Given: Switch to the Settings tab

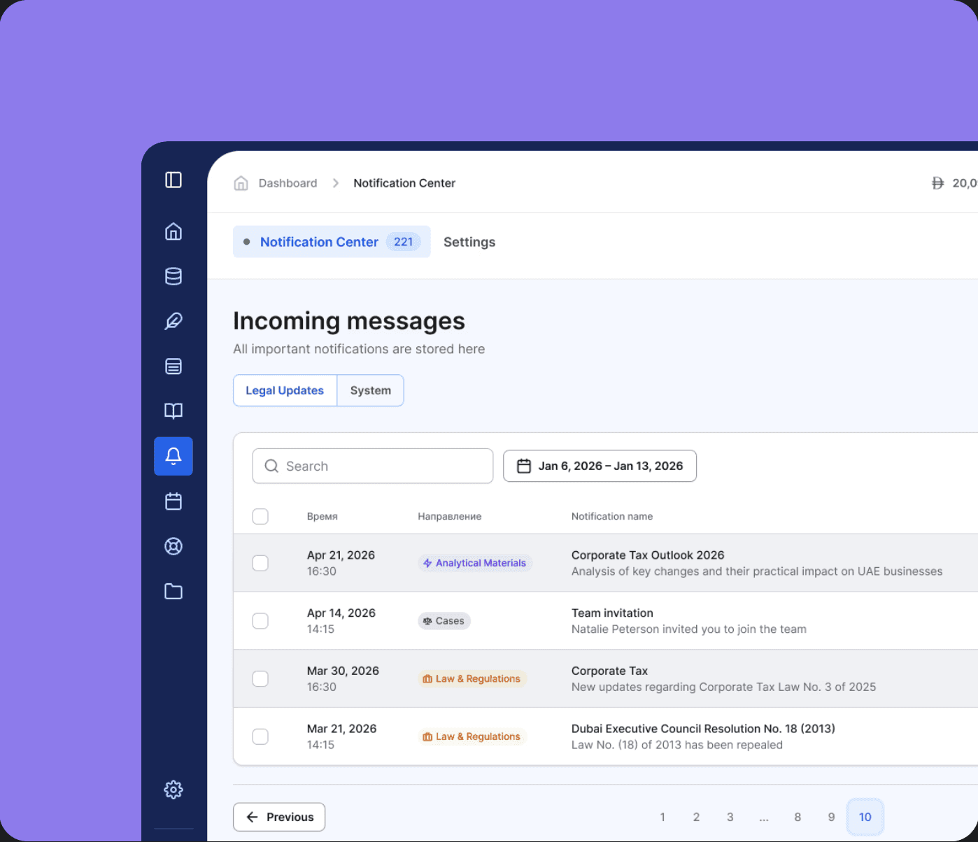Looking at the screenshot, I should click(x=469, y=242).
